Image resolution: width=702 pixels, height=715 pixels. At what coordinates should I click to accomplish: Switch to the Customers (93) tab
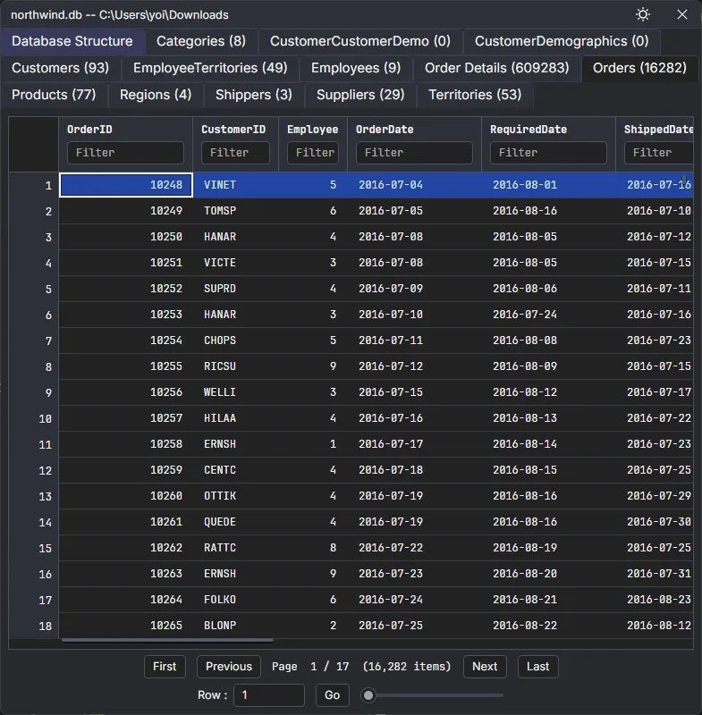tap(60, 68)
